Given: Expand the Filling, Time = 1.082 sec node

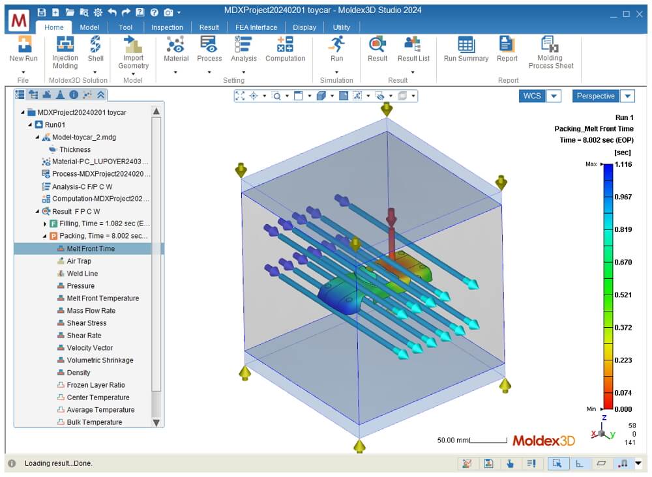Looking at the screenshot, I should tap(44, 224).
